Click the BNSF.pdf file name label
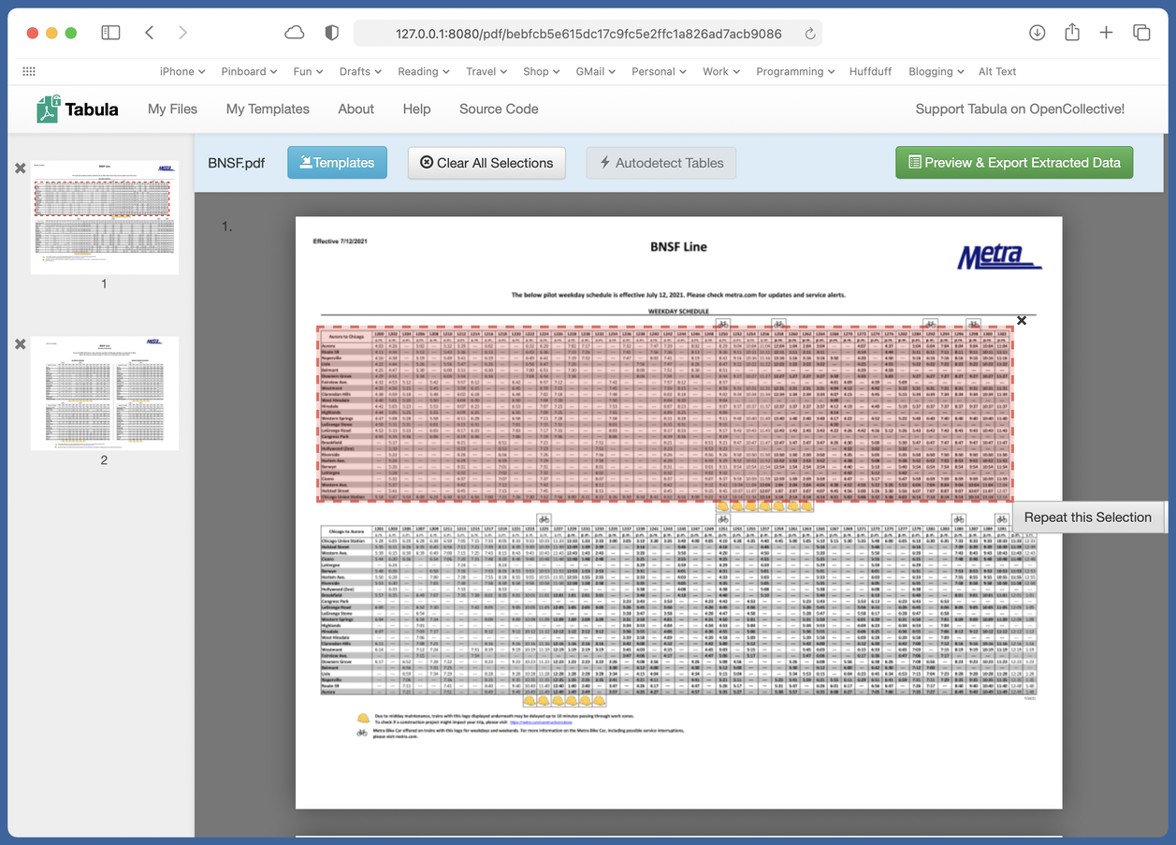Screen dimensions: 1176x845 point(237,163)
